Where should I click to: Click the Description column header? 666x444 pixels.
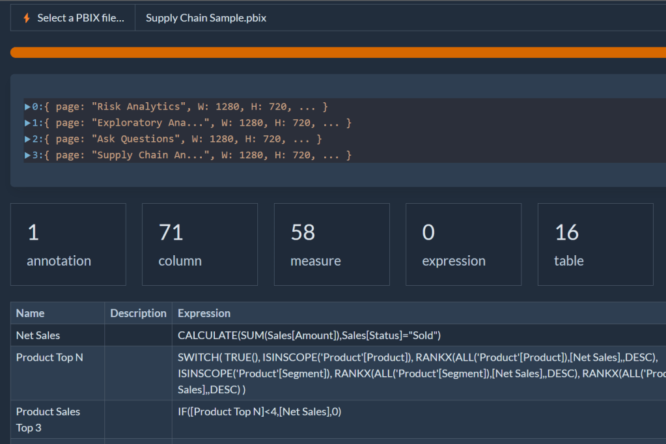pos(137,313)
